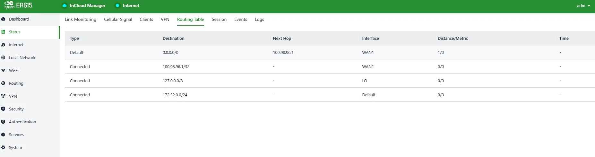Click the Interface column header
Screen dimensions: 595x157
point(371,38)
